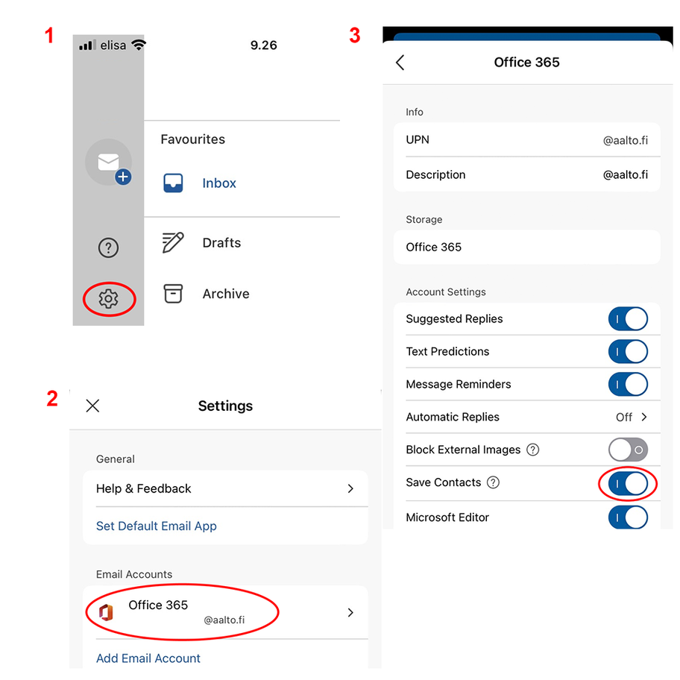Open Automatic Replies via its chevron

[x=644, y=417]
